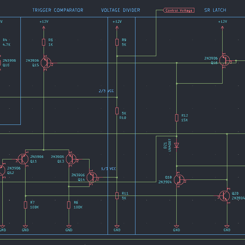
Task: Click the 1N4007 value text of D21
Action: pos(169,145)
